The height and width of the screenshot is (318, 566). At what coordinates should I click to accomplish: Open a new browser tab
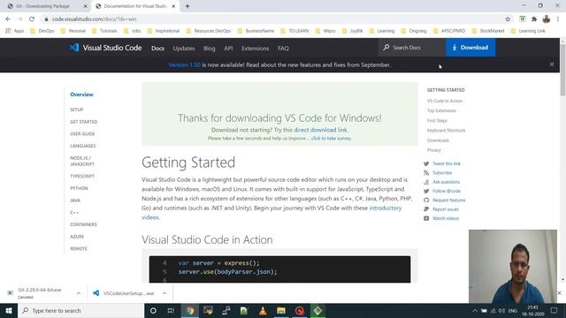(x=187, y=6)
